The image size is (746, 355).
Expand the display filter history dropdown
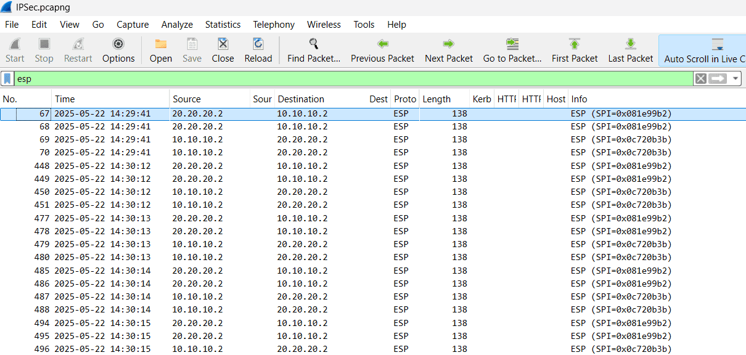click(x=735, y=79)
